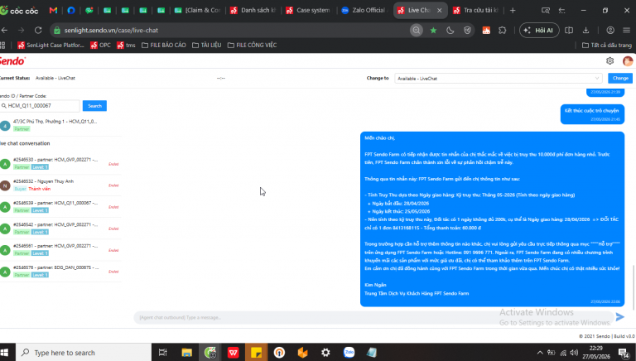Click the Change status button
This screenshot has height=361, width=636.
coord(620,78)
